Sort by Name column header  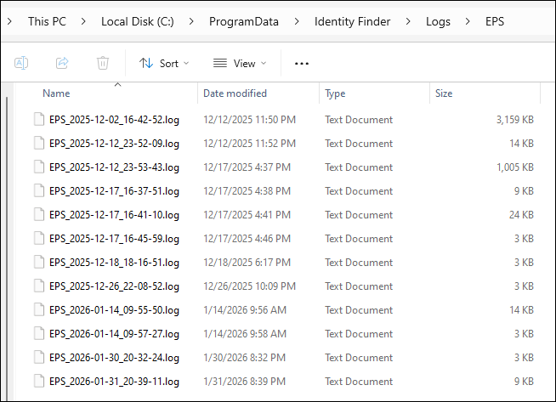[x=56, y=93]
